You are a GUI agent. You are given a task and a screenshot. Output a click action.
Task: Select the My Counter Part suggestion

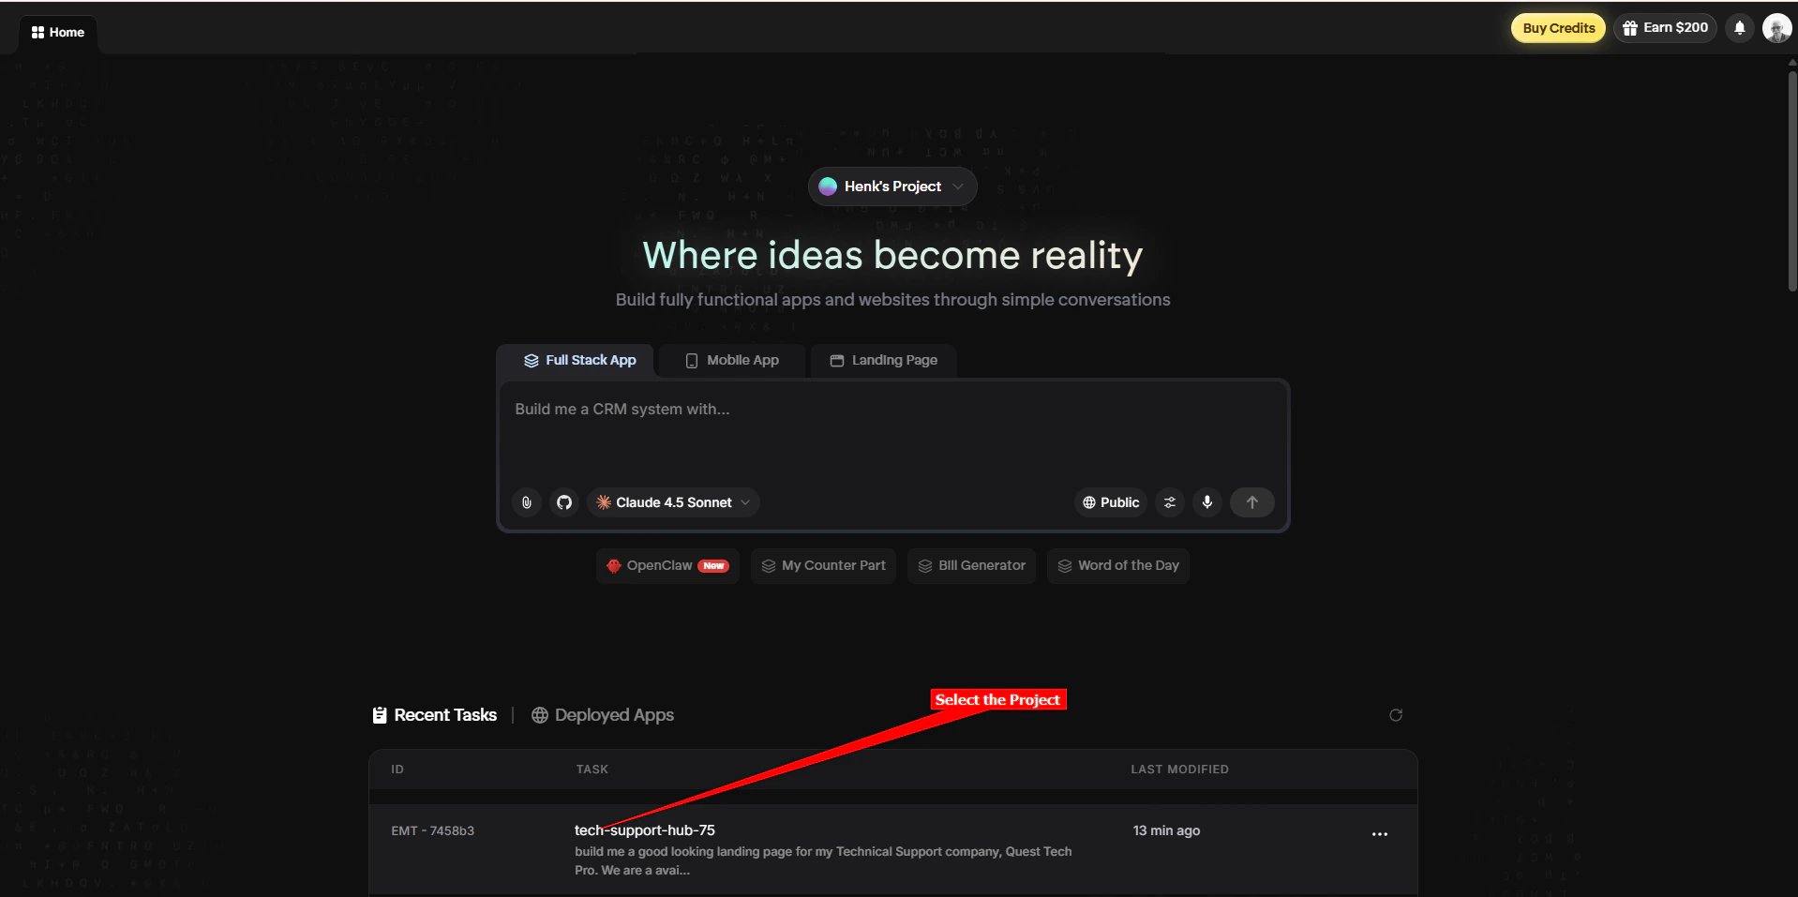click(x=823, y=566)
